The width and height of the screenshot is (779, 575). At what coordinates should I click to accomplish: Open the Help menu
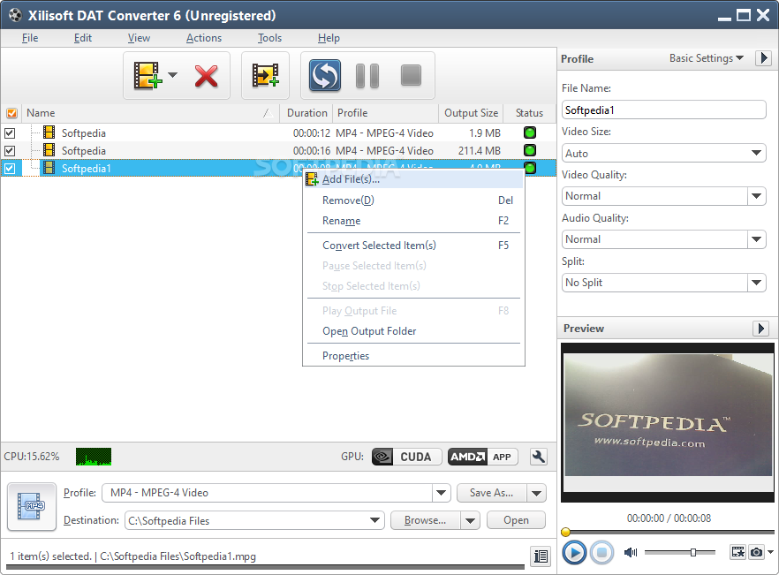329,38
